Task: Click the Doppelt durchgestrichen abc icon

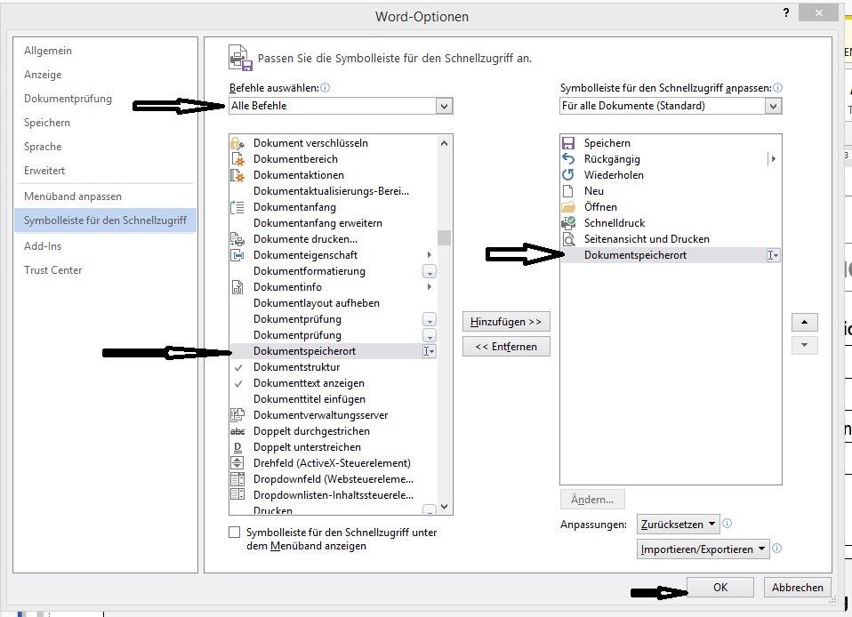Action: tap(237, 431)
